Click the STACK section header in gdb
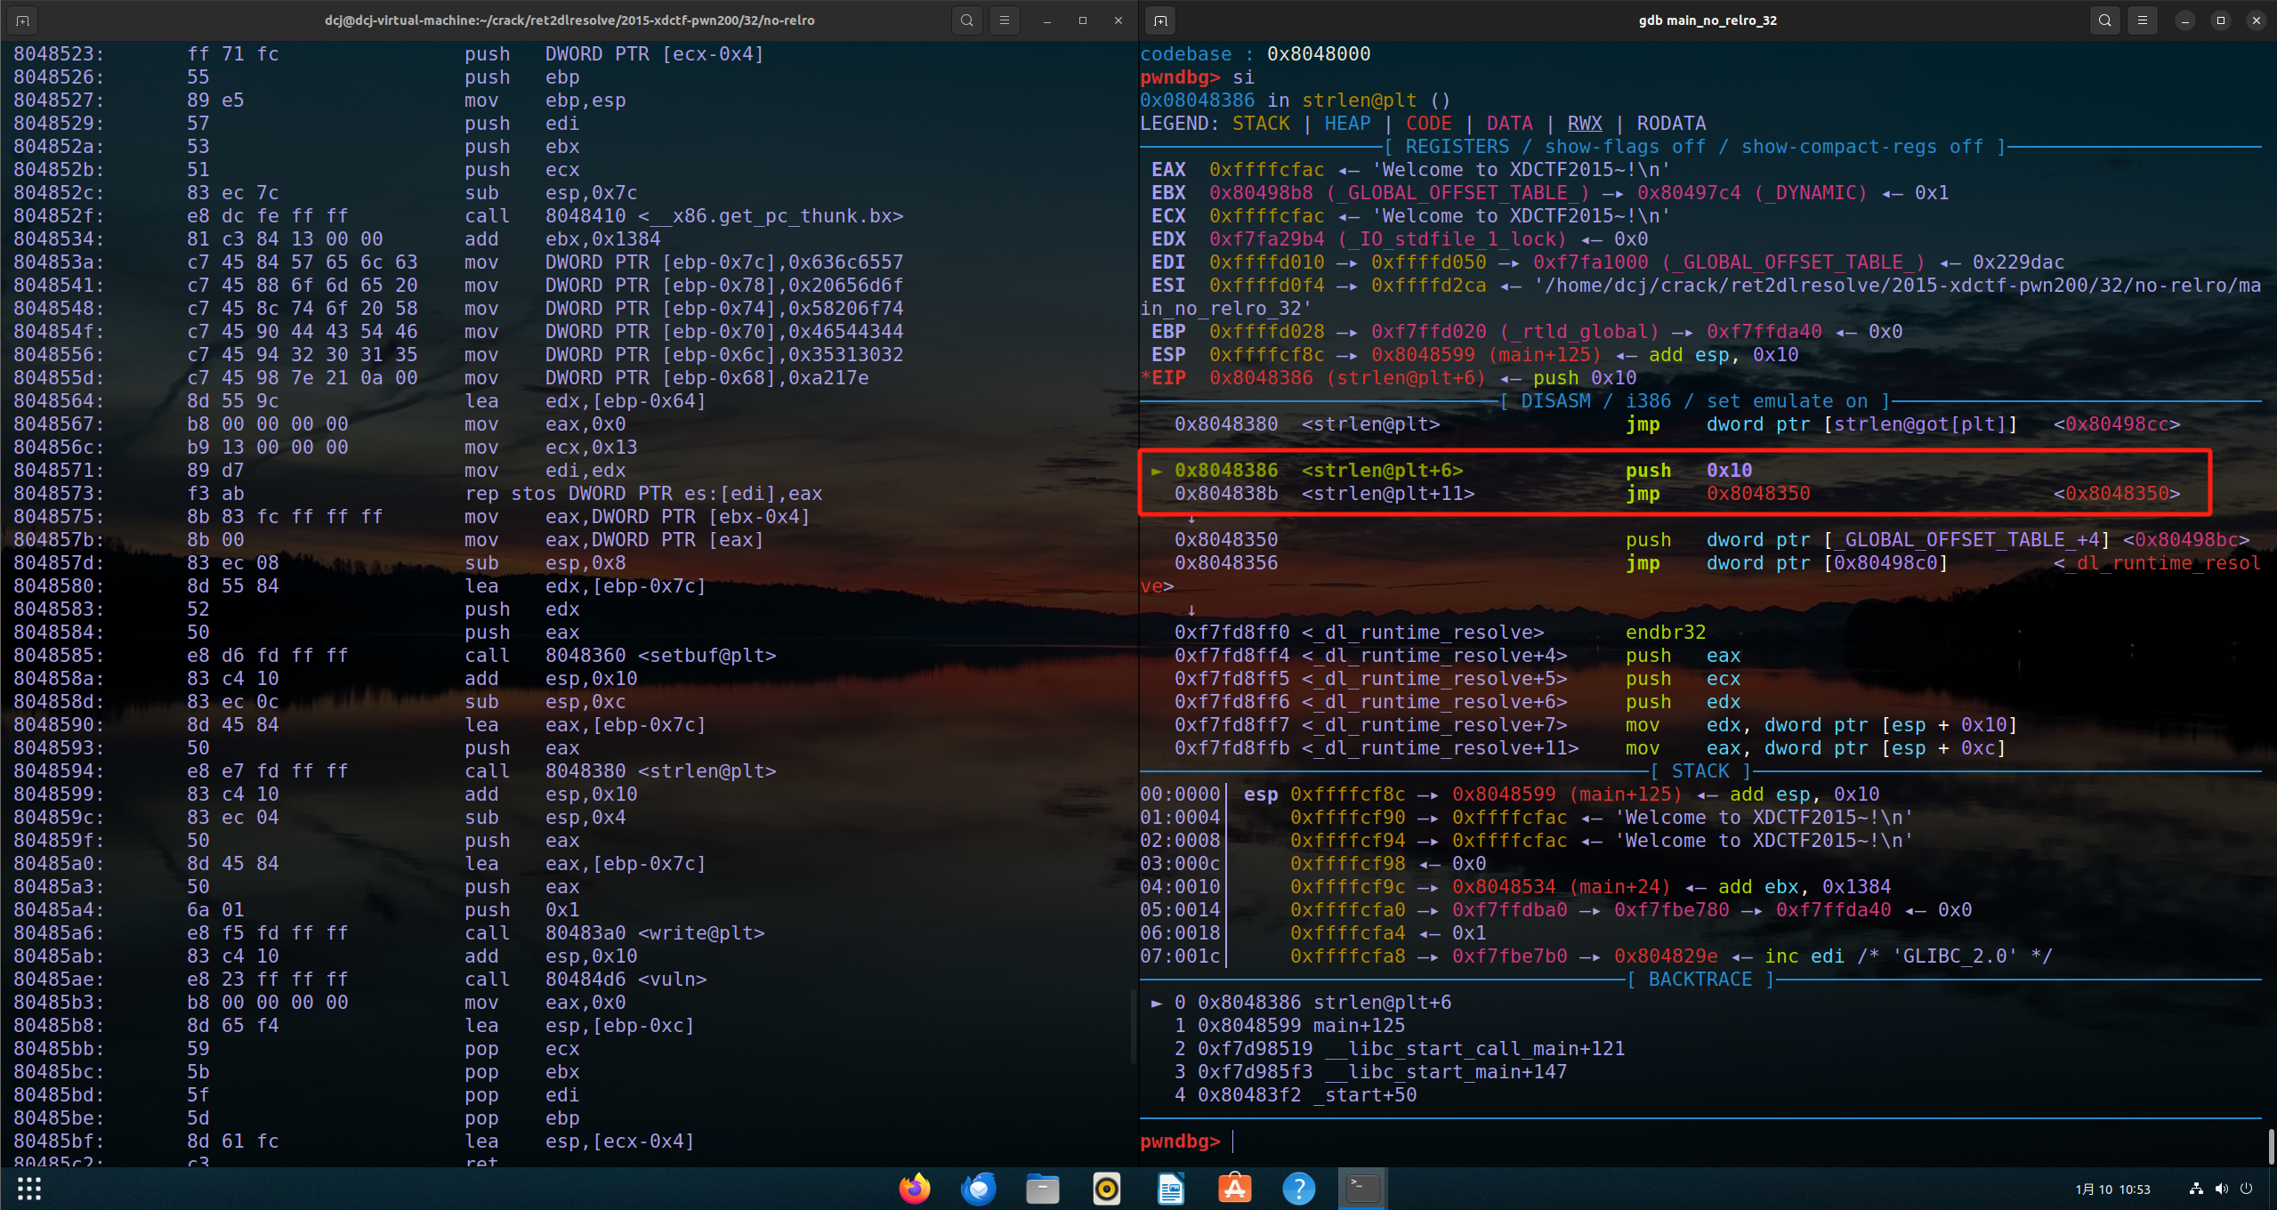Image resolution: width=2277 pixels, height=1210 pixels. [1700, 771]
